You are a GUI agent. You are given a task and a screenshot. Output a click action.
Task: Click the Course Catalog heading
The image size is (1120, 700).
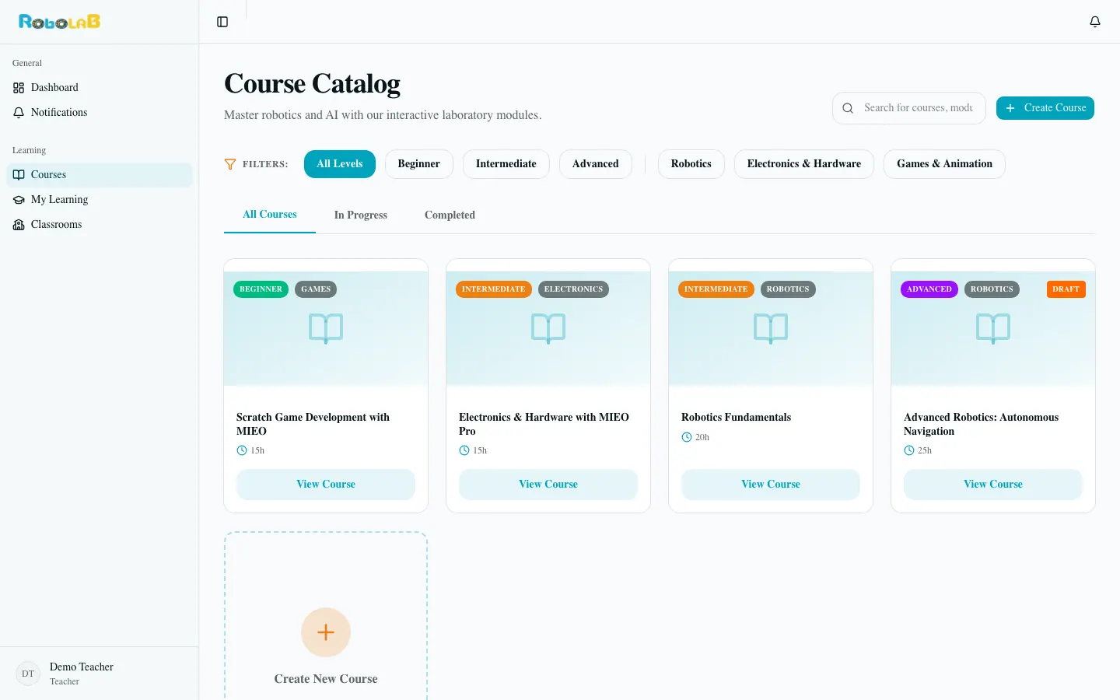312,83
